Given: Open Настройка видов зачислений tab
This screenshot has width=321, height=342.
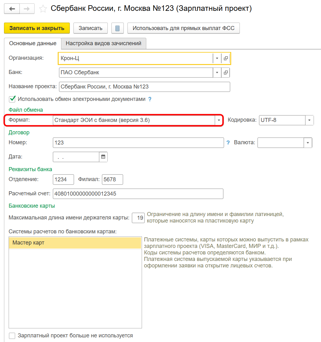Looking at the screenshot, I should [x=103, y=43].
